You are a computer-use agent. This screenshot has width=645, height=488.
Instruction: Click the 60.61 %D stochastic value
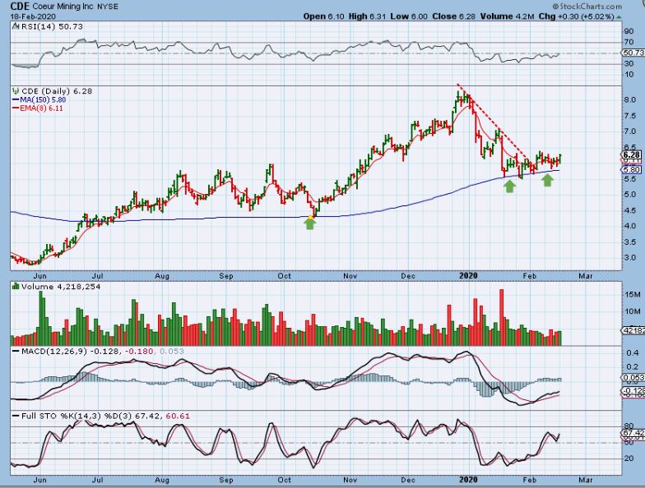pos(178,416)
